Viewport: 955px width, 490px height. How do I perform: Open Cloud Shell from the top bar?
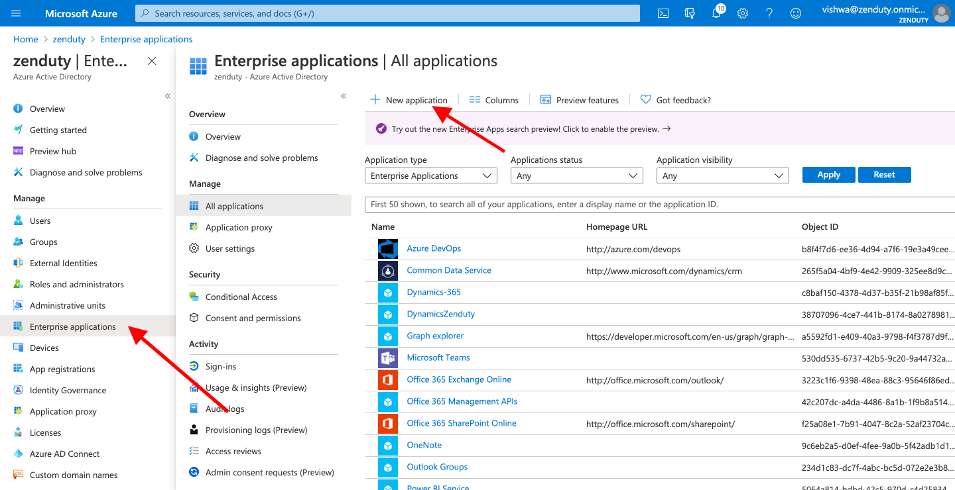point(663,13)
